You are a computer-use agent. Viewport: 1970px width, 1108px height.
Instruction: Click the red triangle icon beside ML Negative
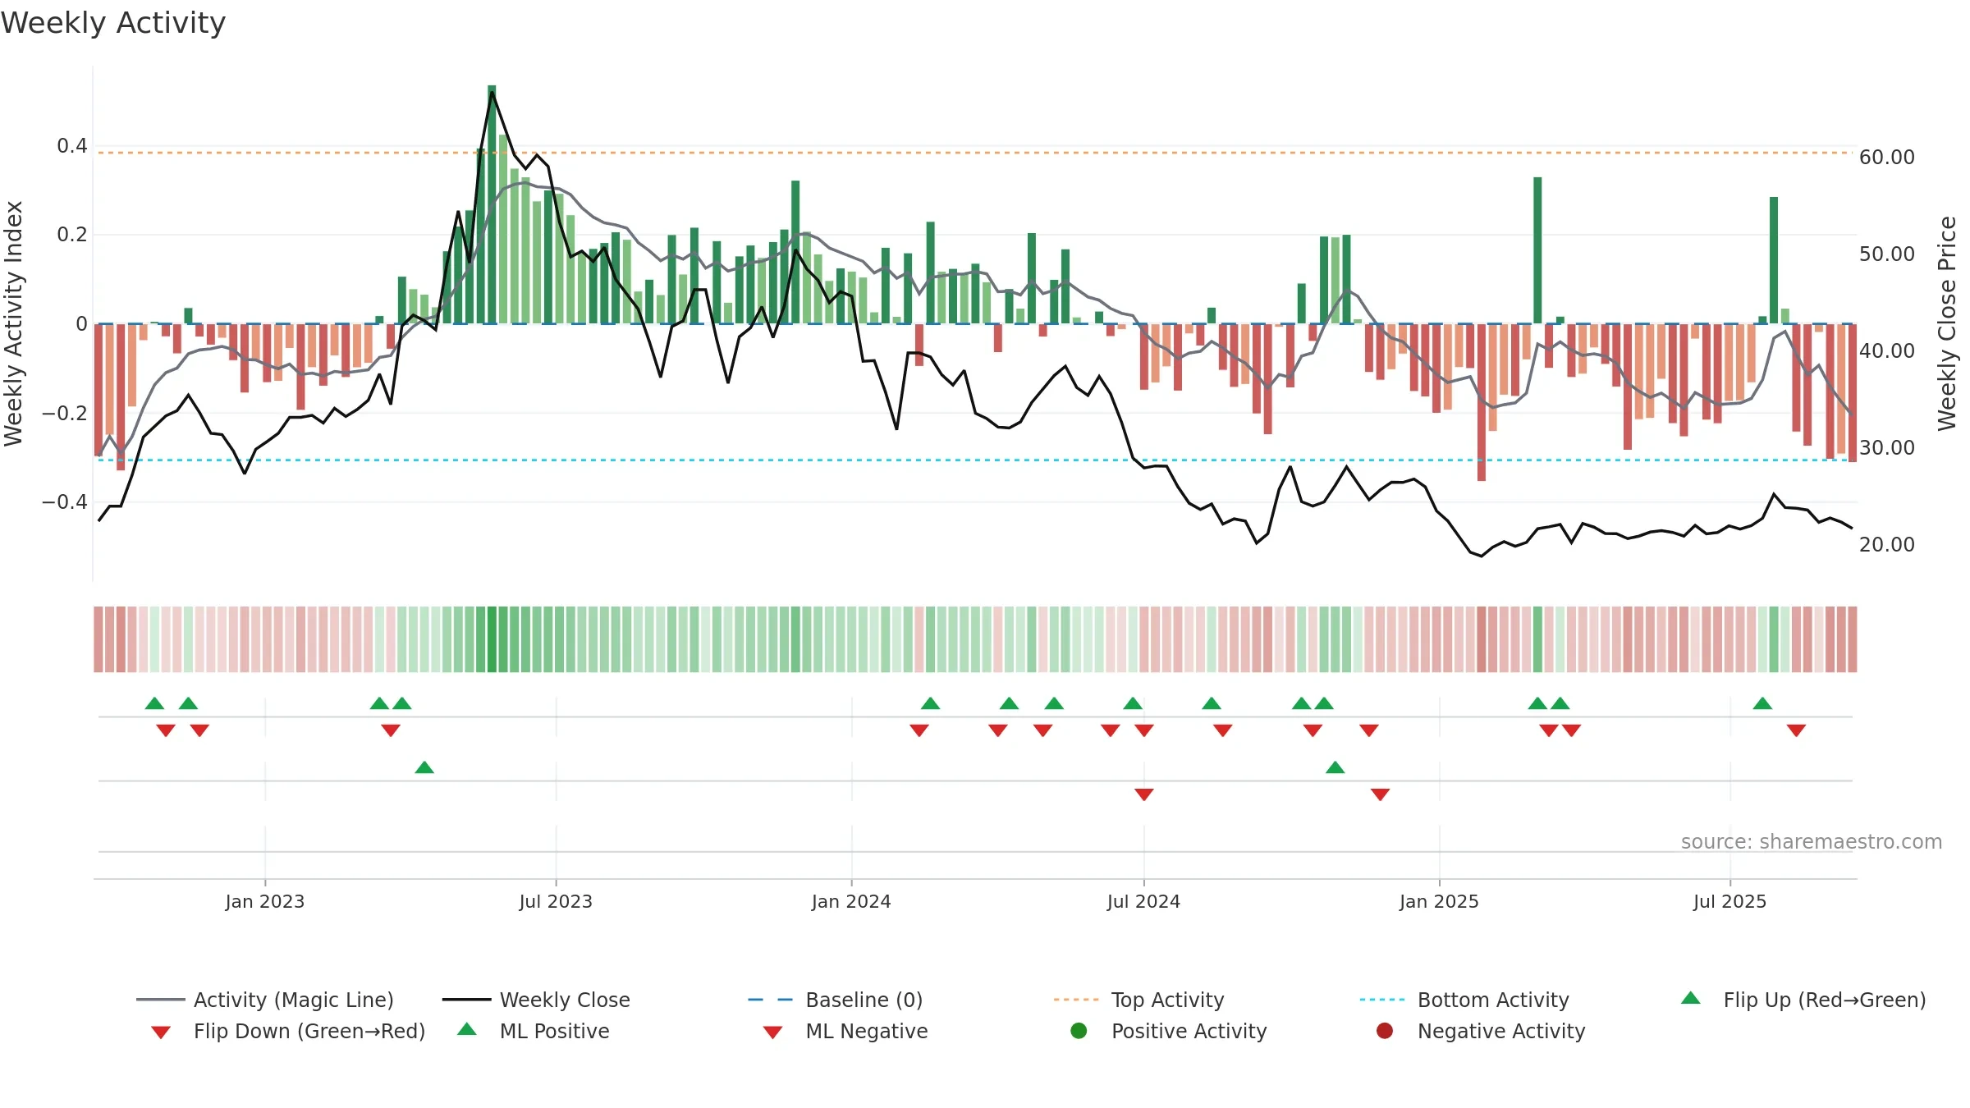point(772,1032)
